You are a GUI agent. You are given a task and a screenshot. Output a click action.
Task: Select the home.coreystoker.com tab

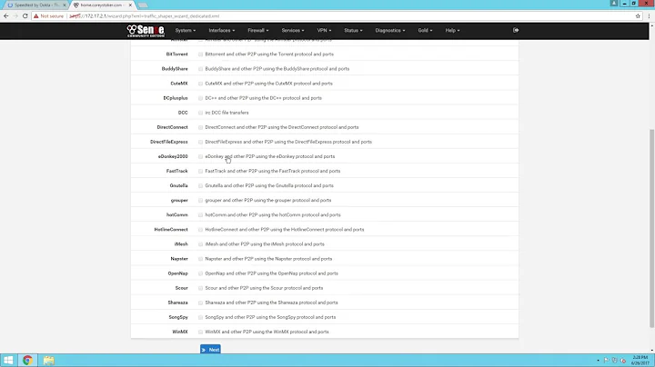102,5
